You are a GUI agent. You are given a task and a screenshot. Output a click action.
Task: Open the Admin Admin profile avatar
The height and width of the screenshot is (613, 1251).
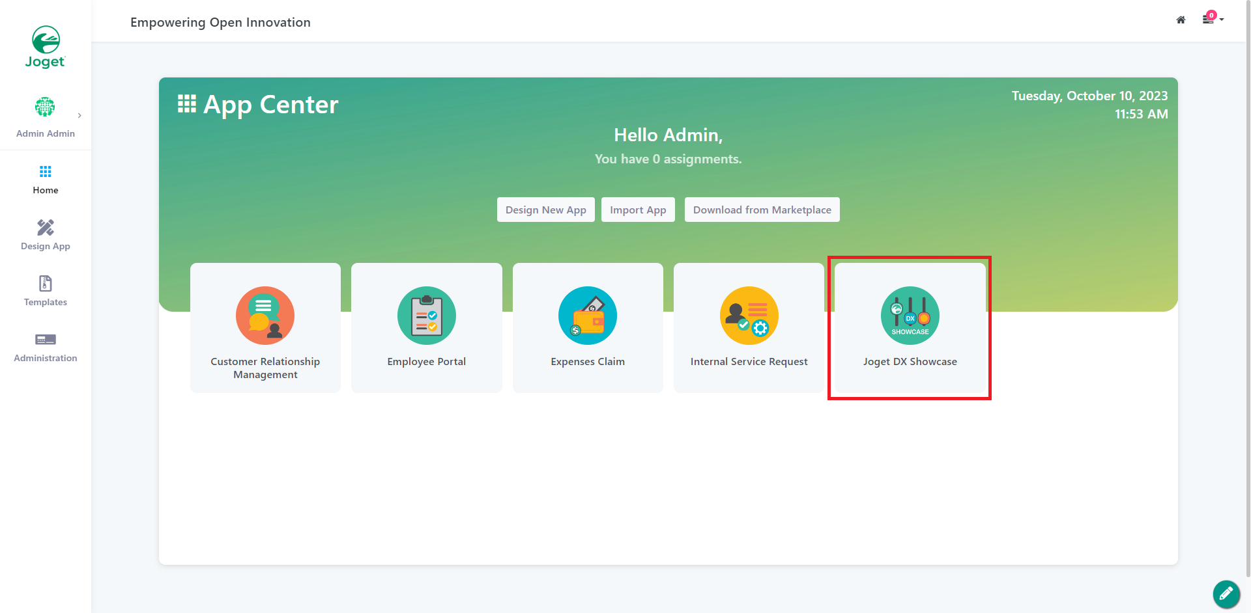pos(45,107)
